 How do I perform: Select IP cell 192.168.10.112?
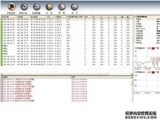click(x=23, y=46)
